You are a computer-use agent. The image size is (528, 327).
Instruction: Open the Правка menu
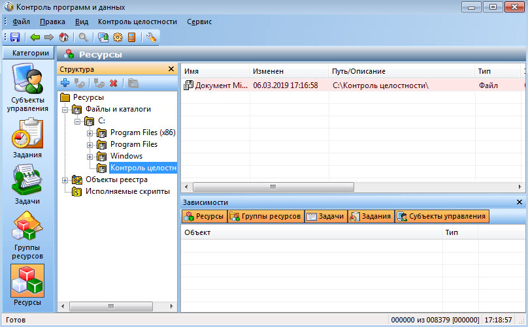point(52,22)
